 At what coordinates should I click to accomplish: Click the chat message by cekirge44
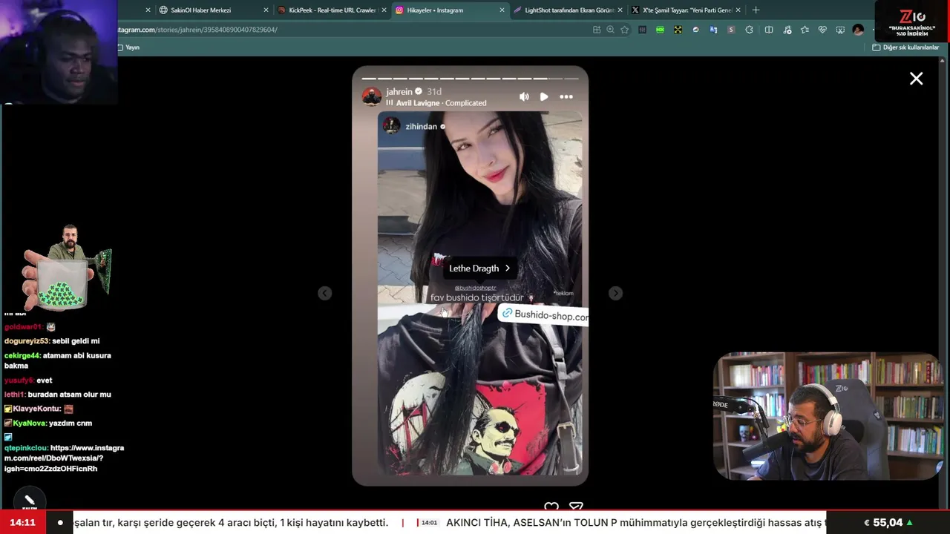pos(58,360)
